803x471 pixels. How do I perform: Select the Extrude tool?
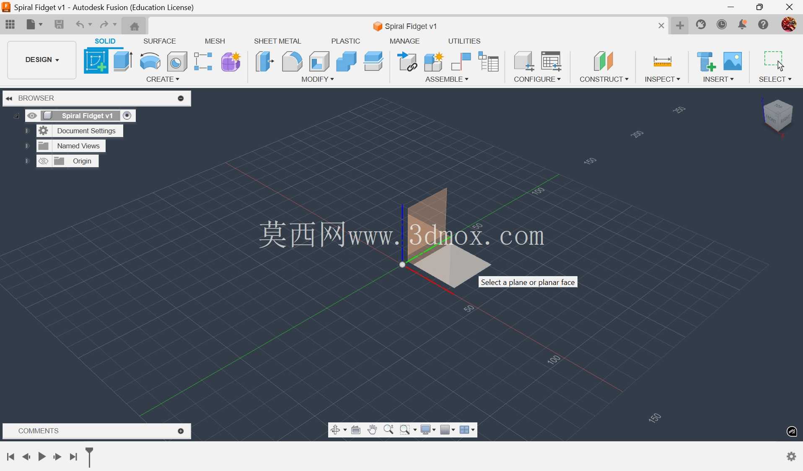123,62
